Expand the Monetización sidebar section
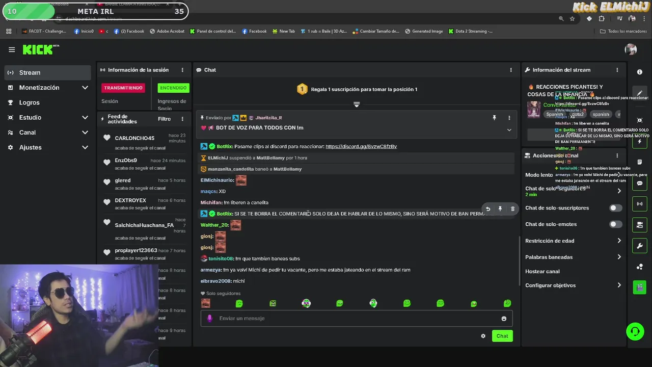 (85, 88)
